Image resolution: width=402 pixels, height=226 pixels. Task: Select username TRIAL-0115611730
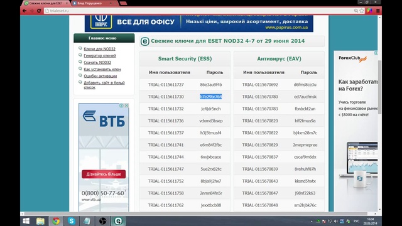coord(166,97)
